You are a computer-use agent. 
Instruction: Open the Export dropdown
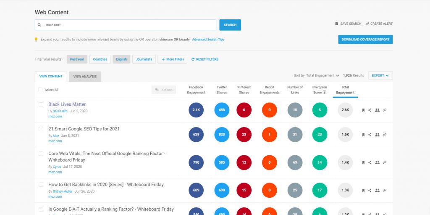click(380, 76)
